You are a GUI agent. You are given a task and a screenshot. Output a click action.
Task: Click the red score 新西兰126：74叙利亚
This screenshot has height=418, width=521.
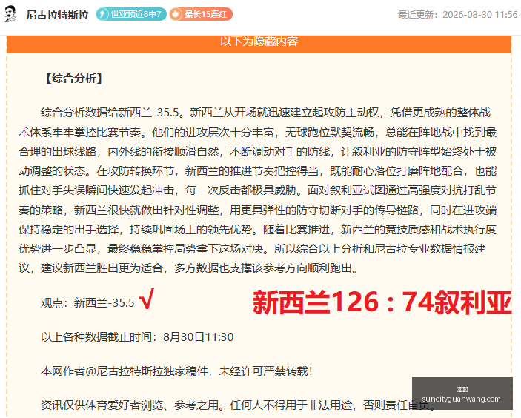[382, 302]
